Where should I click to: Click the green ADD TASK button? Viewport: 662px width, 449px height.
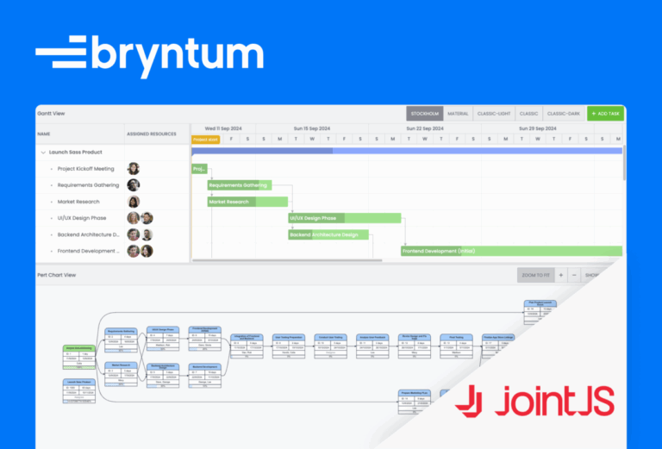[x=605, y=114]
